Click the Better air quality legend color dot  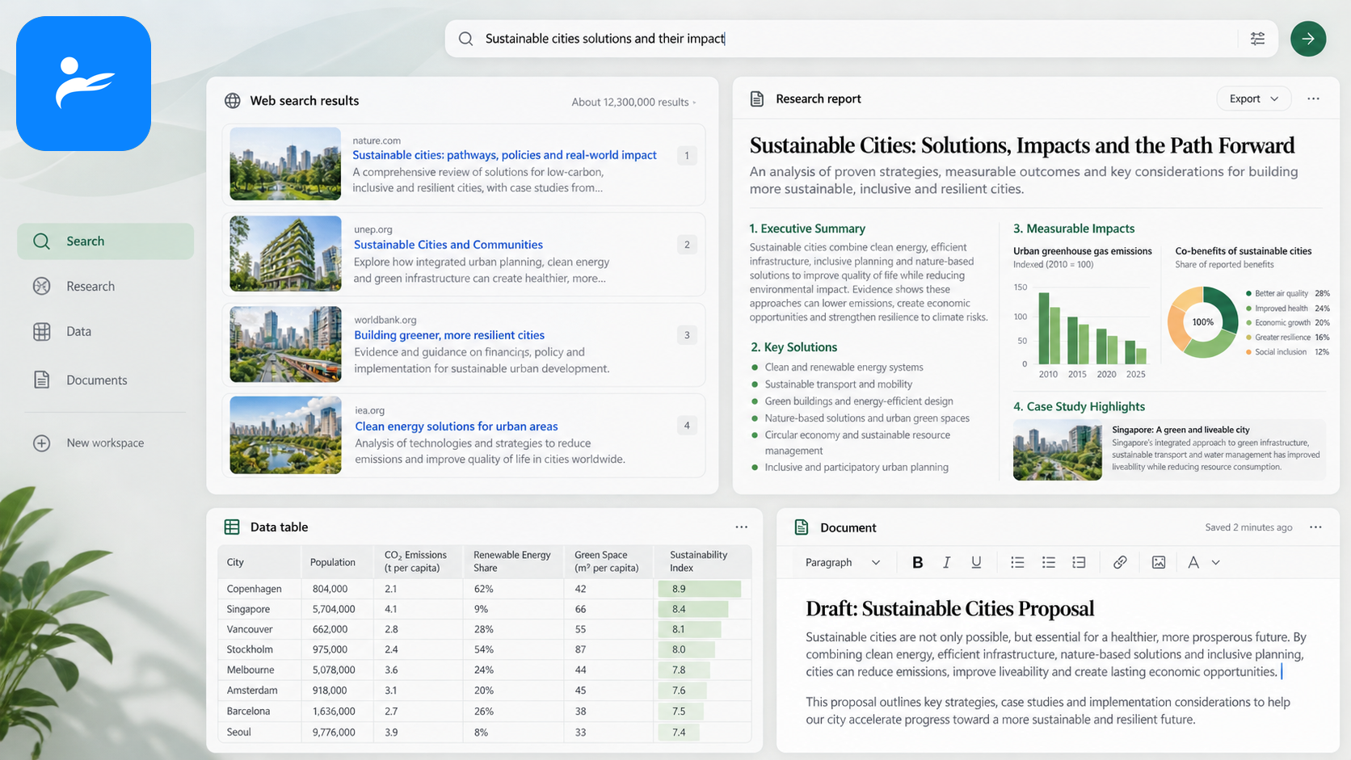pyautogui.click(x=1248, y=294)
